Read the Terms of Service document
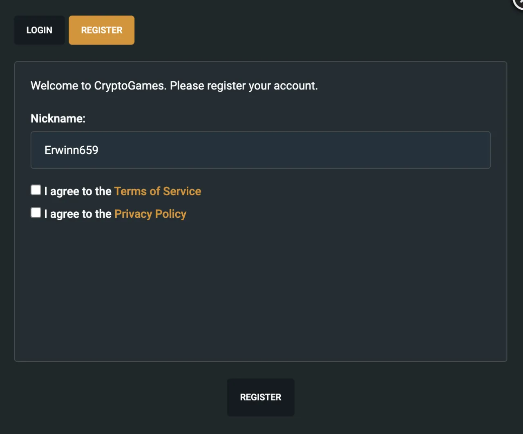523x434 pixels. click(x=158, y=191)
